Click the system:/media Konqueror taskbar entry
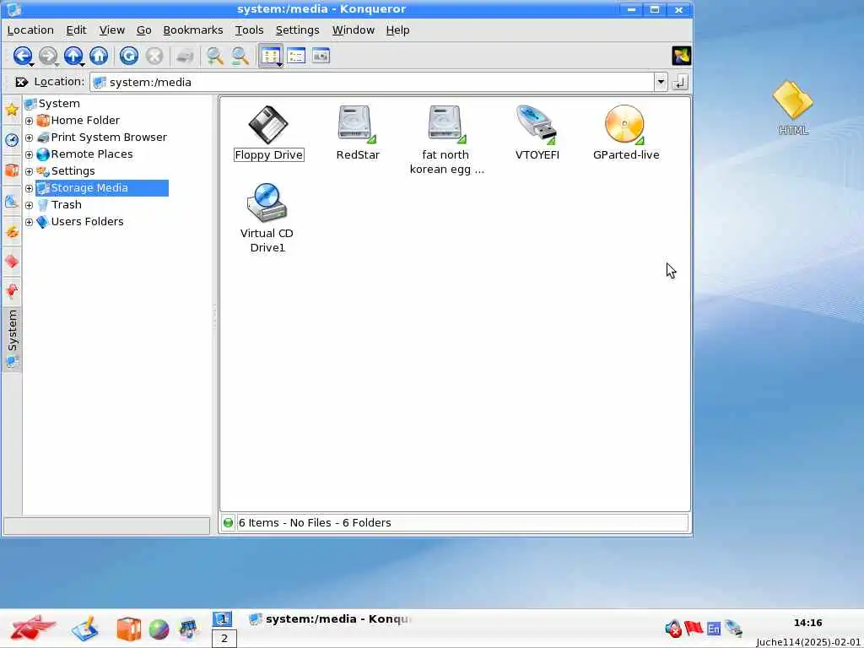The height and width of the screenshot is (648, 864). [x=330, y=619]
